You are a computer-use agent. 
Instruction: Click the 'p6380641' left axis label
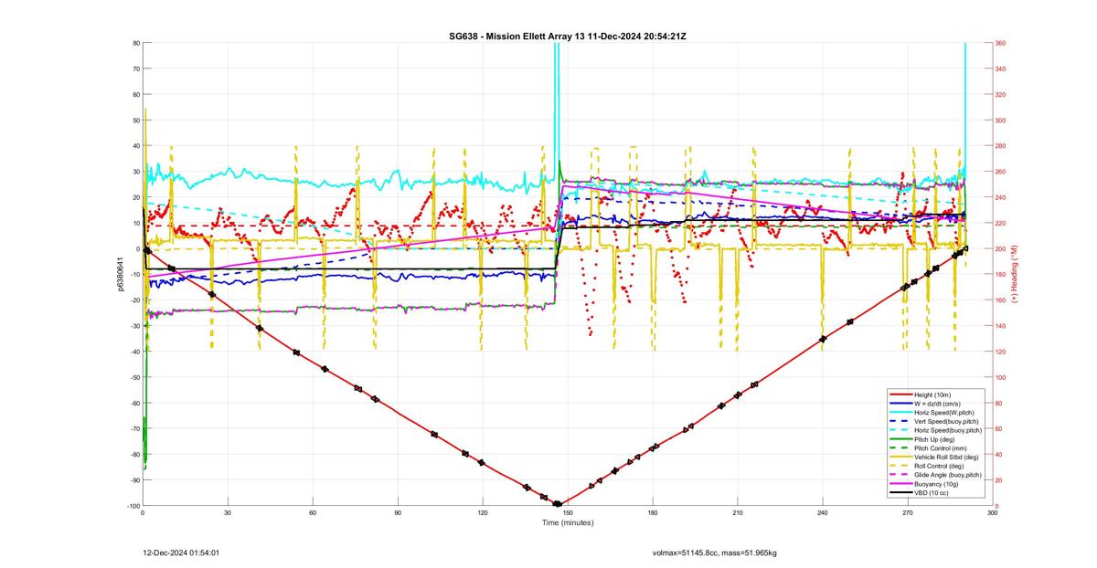[x=120, y=273]
